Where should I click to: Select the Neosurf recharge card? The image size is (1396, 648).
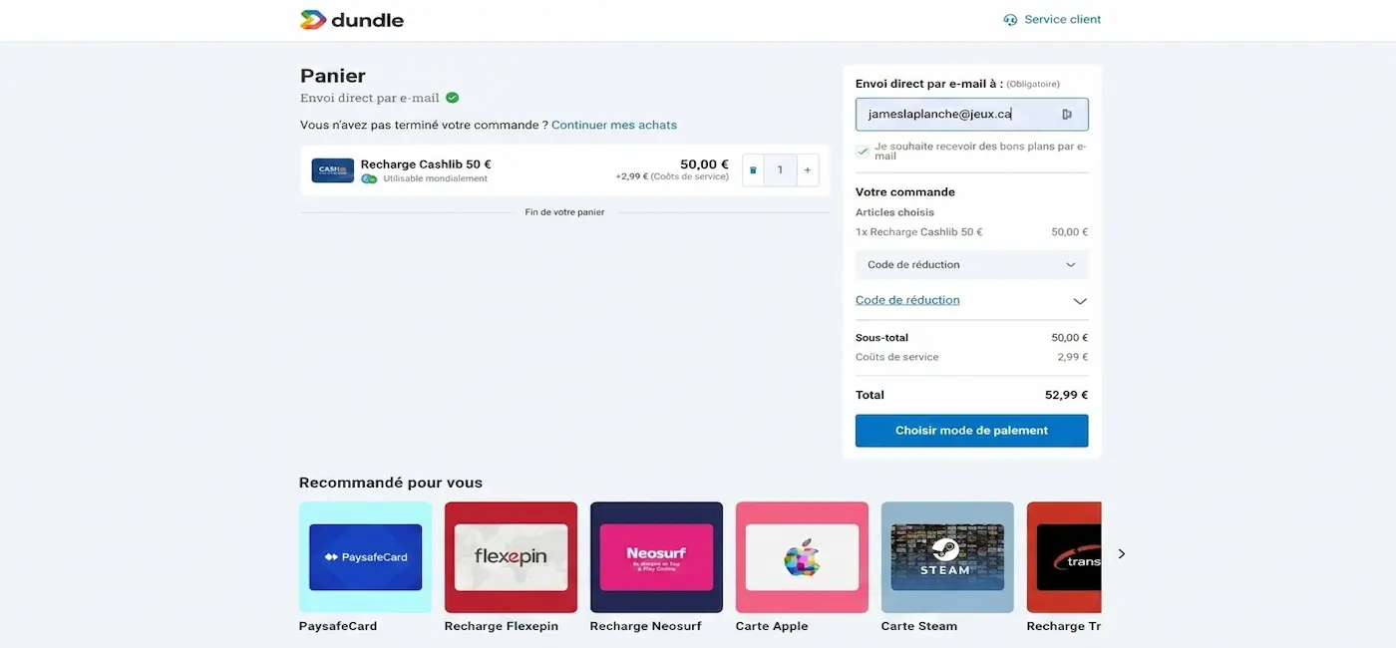(656, 557)
